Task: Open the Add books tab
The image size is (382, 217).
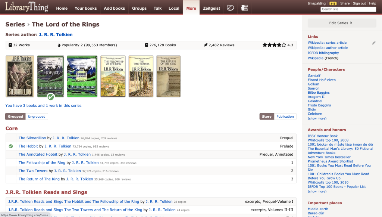Action: click(x=114, y=8)
